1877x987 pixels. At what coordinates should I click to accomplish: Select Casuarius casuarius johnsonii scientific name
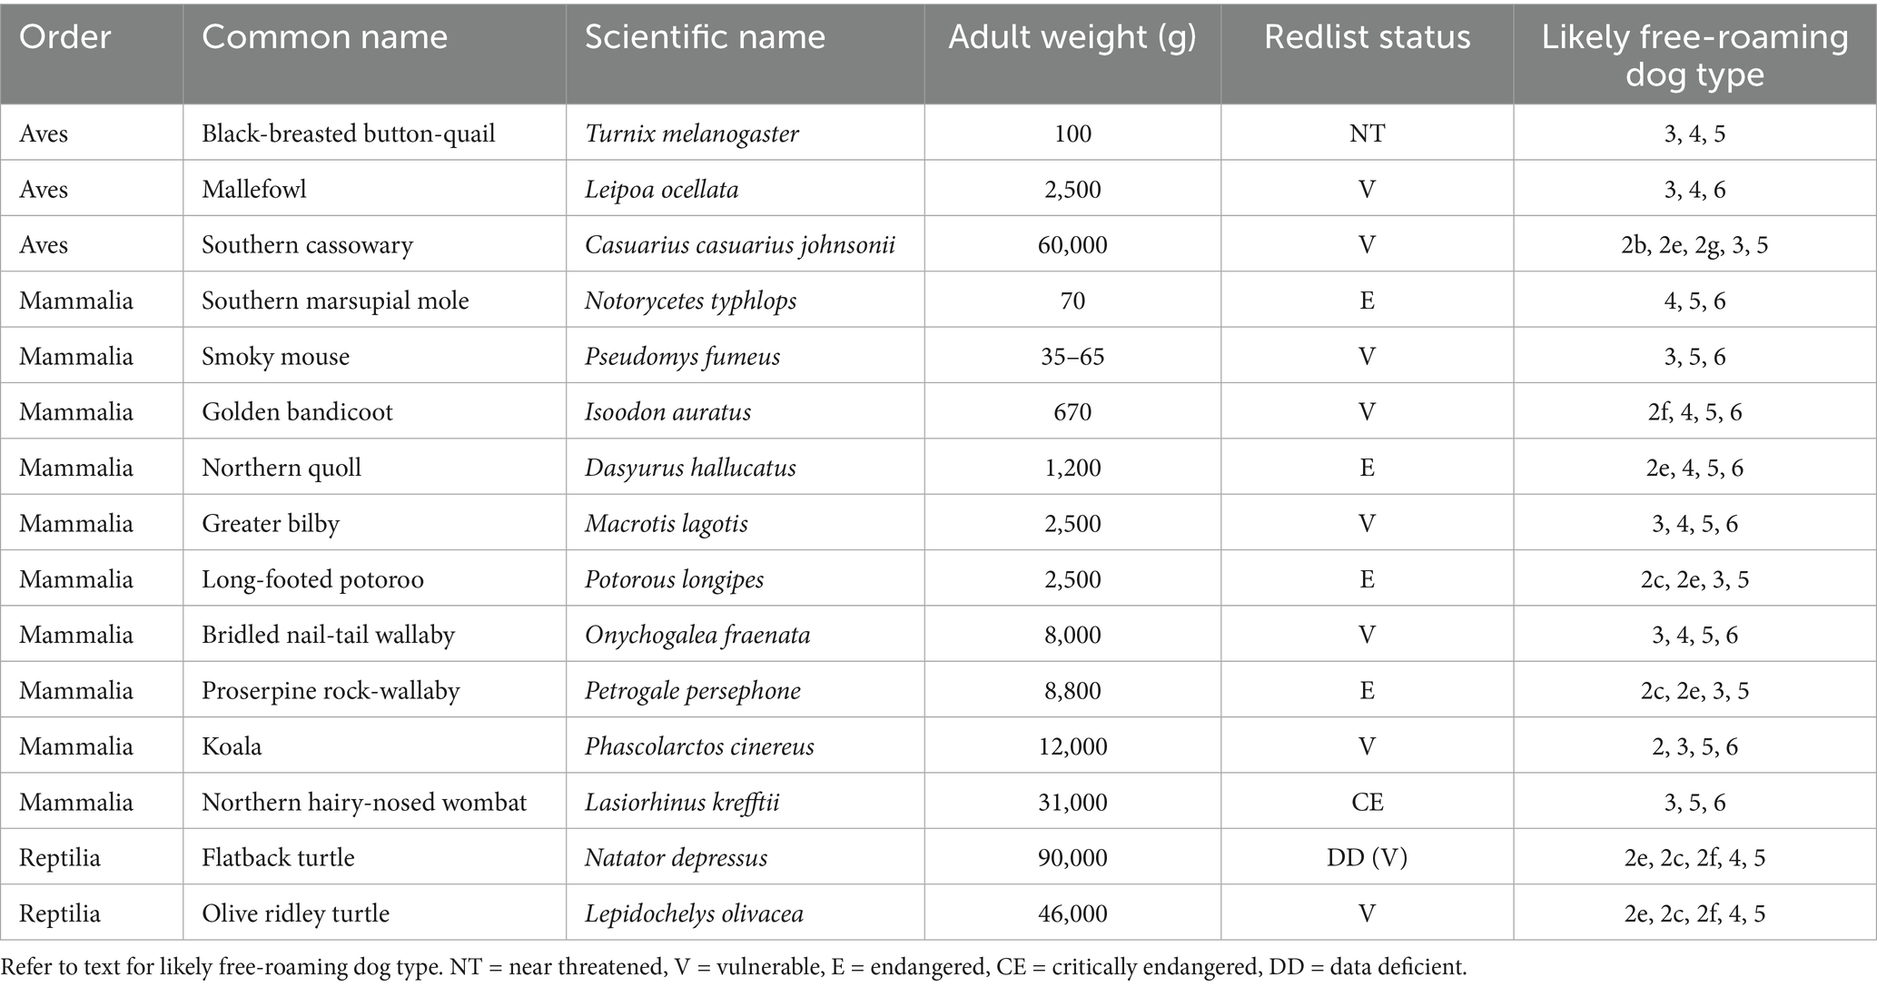pos(740,245)
